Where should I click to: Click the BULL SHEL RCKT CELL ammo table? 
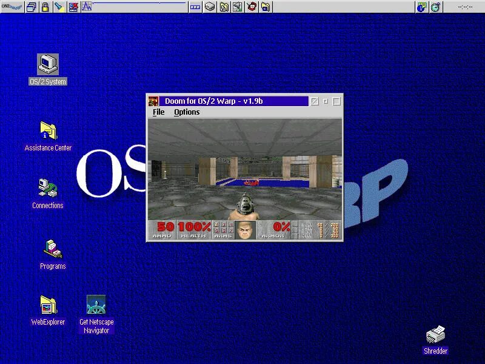click(x=320, y=230)
